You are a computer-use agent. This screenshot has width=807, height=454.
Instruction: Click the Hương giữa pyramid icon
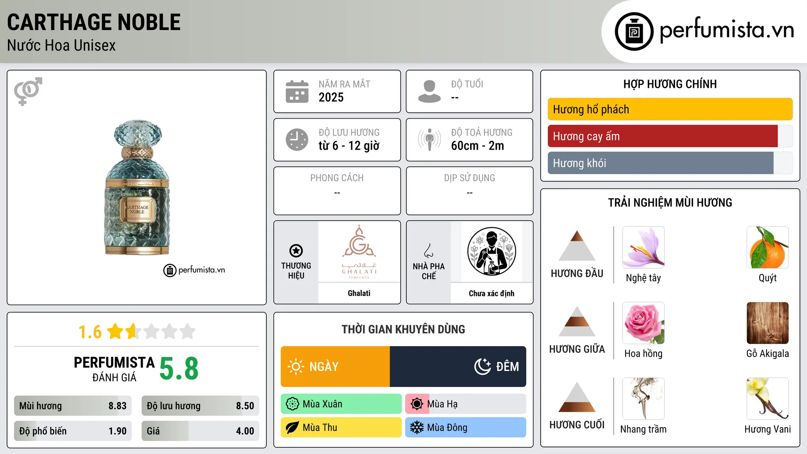577,321
